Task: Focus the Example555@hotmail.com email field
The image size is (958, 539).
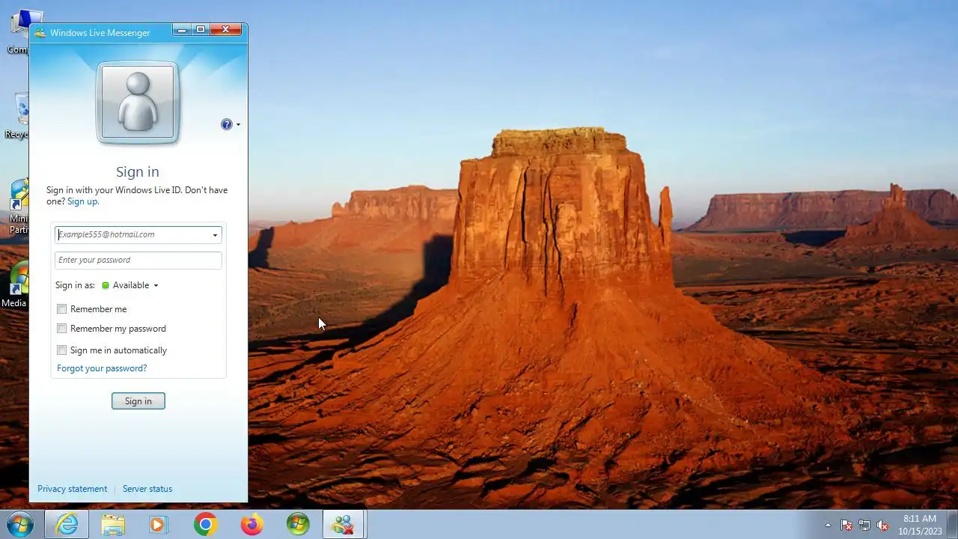Action: 132,234
